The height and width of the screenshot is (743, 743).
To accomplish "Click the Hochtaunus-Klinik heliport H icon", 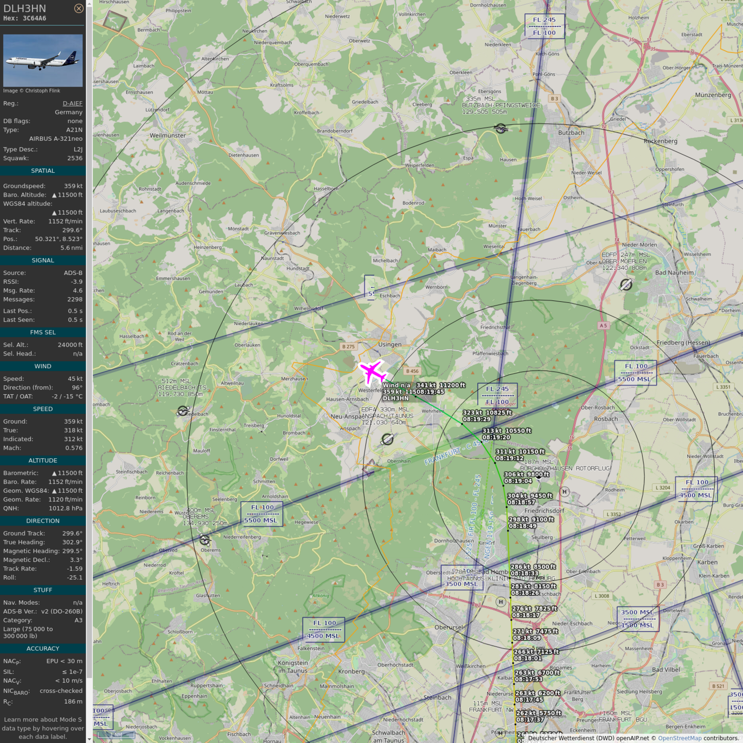I will (500, 602).
